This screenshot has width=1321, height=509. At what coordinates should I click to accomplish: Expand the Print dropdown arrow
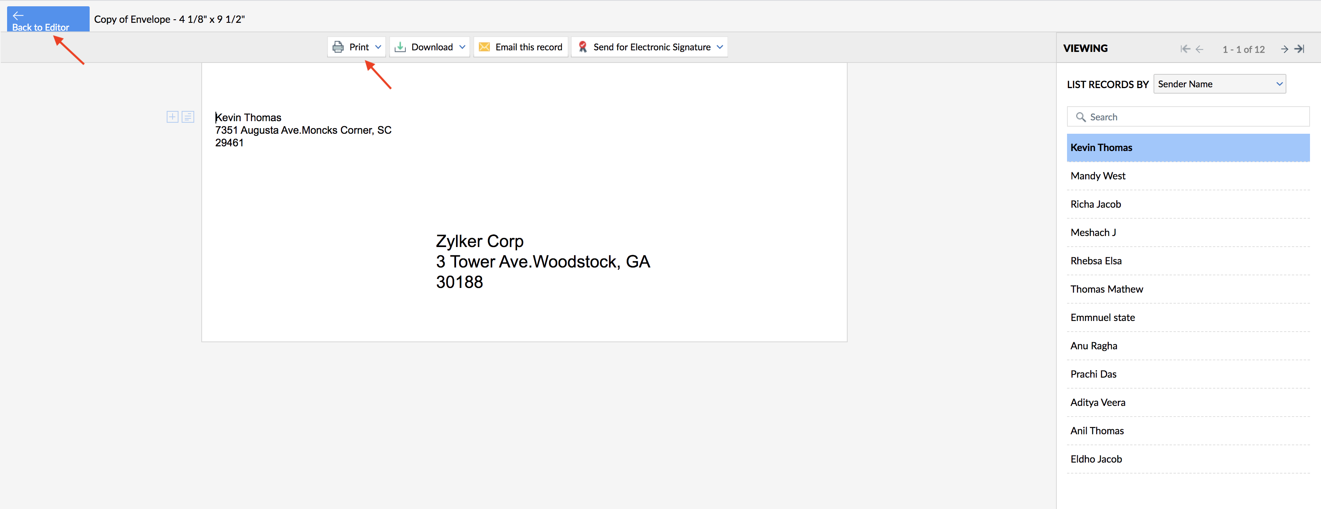coord(379,47)
